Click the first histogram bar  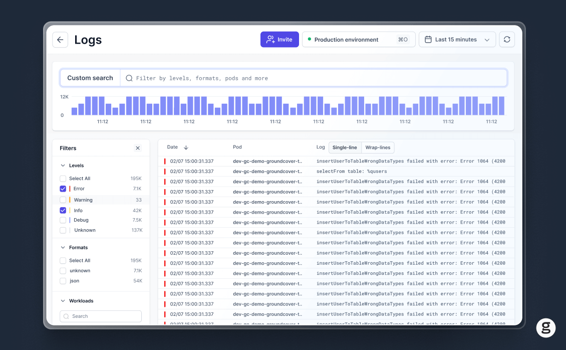click(x=74, y=111)
